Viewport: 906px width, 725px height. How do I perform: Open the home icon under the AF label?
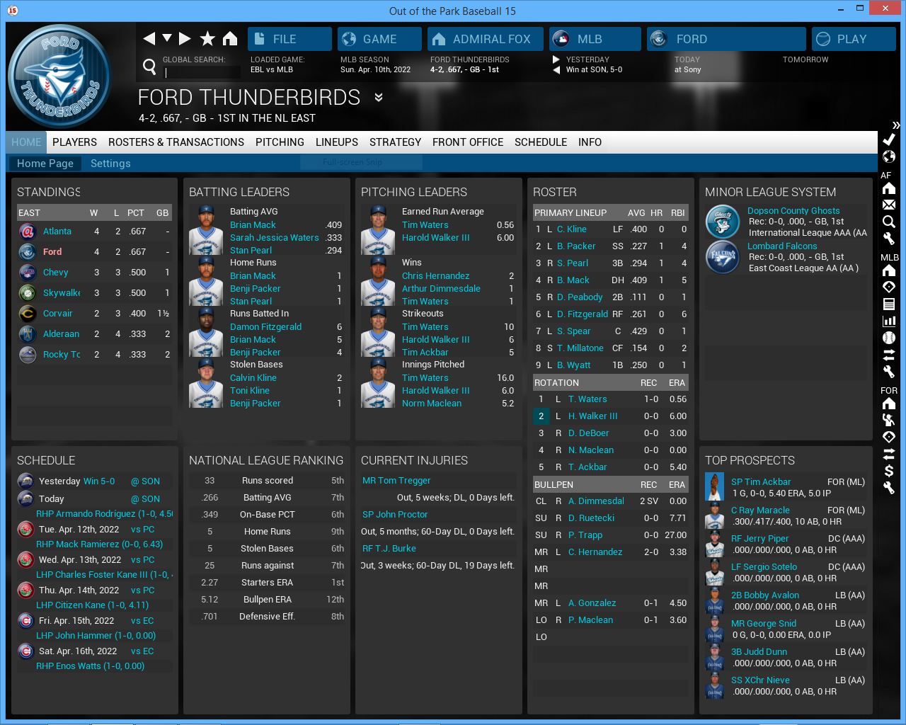(889, 188)
